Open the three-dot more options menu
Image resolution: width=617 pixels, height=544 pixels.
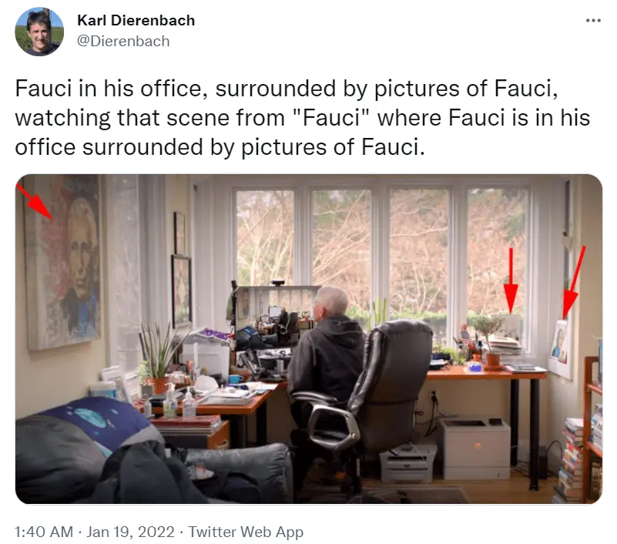click(593, 21)
